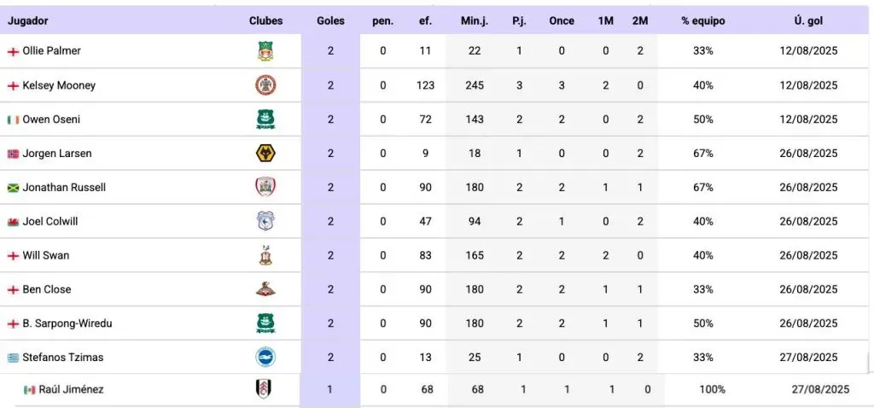The width and height of the screenshot is (874, 408).
Task: Open Stefanos Tzimas player link
Action: click(x=63, y=358)
